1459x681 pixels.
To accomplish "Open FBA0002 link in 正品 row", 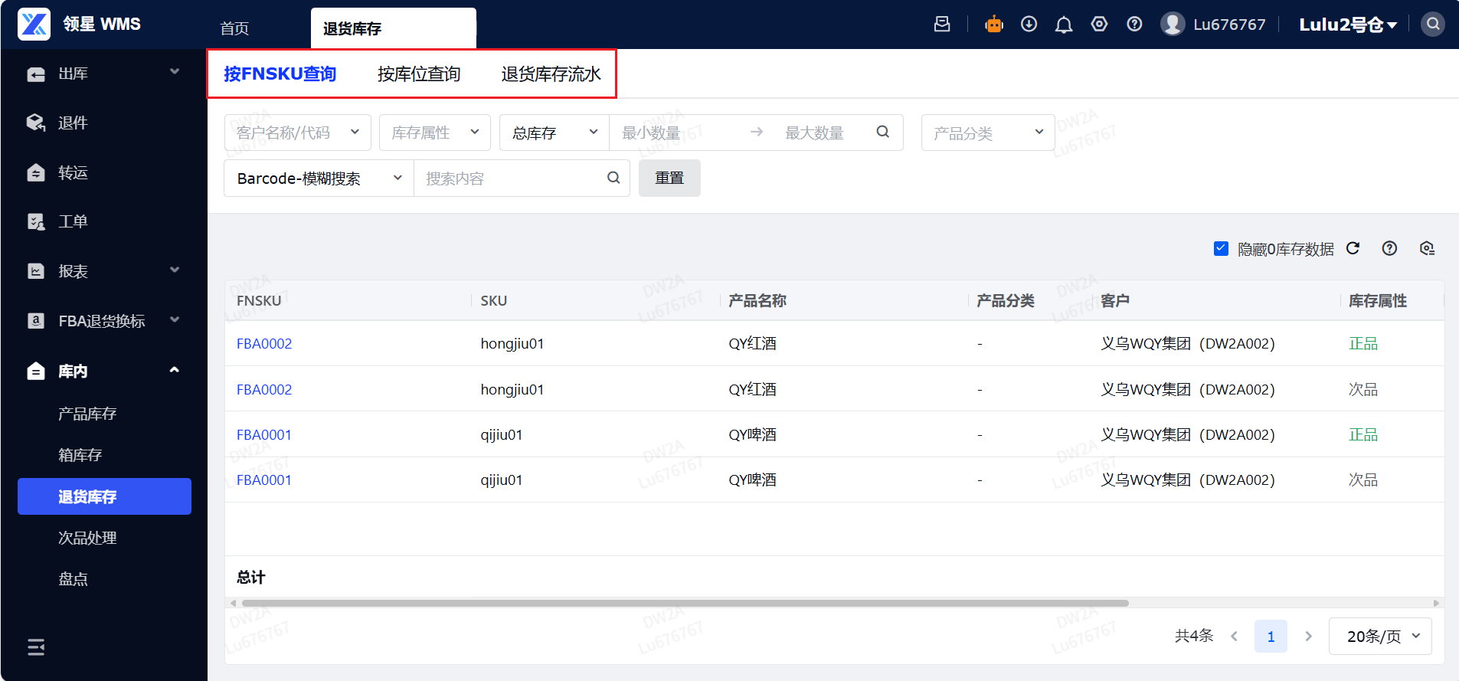I will (x=264, y=343).
